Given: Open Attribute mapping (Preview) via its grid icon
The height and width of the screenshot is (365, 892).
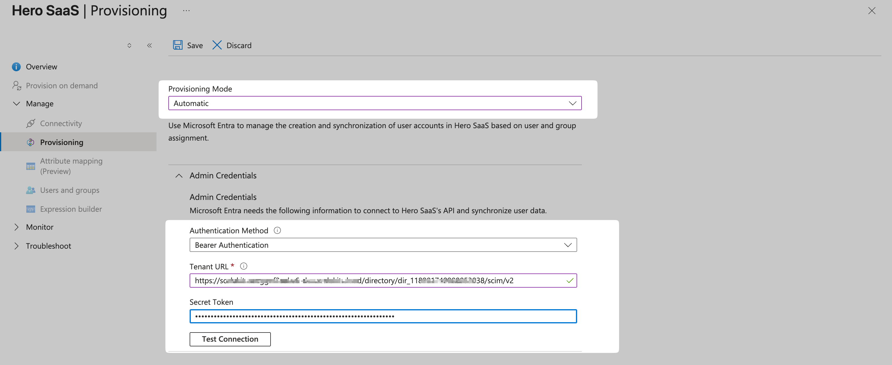Looking at the screenshot, I should pyautogui.click(x=31, y=166).
